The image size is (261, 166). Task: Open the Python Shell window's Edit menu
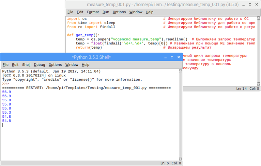15,65
